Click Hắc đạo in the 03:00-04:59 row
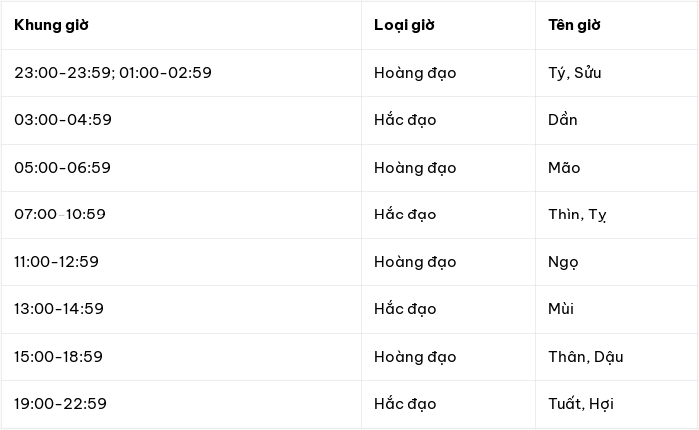Viewport: 699px width, 430px height. click(x=405, y=120)
